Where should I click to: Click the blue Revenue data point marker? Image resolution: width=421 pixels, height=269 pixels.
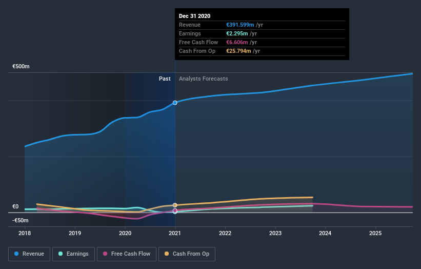(x=175, y=103)
